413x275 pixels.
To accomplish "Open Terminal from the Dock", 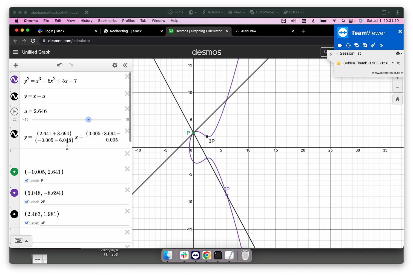I will (218, 255).
